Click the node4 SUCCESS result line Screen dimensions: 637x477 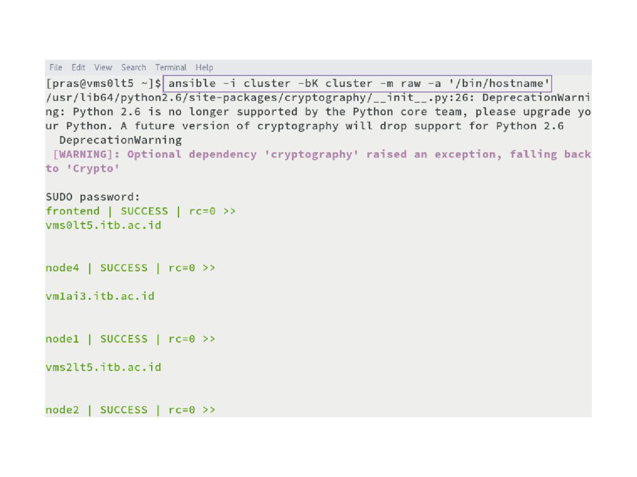(x=131, y=268)
